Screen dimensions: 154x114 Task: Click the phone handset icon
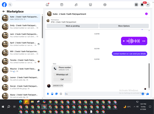(55, 68)
